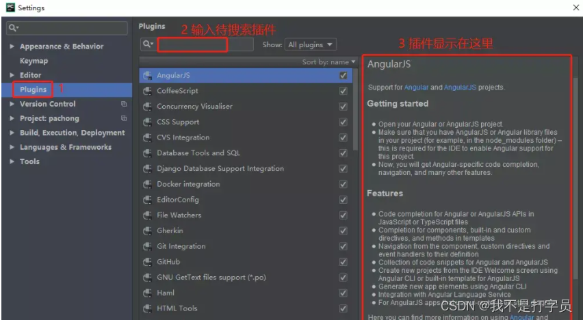Expand the Version Control section
The width and height of the screenshot is (583, 320).
[12, 104]
